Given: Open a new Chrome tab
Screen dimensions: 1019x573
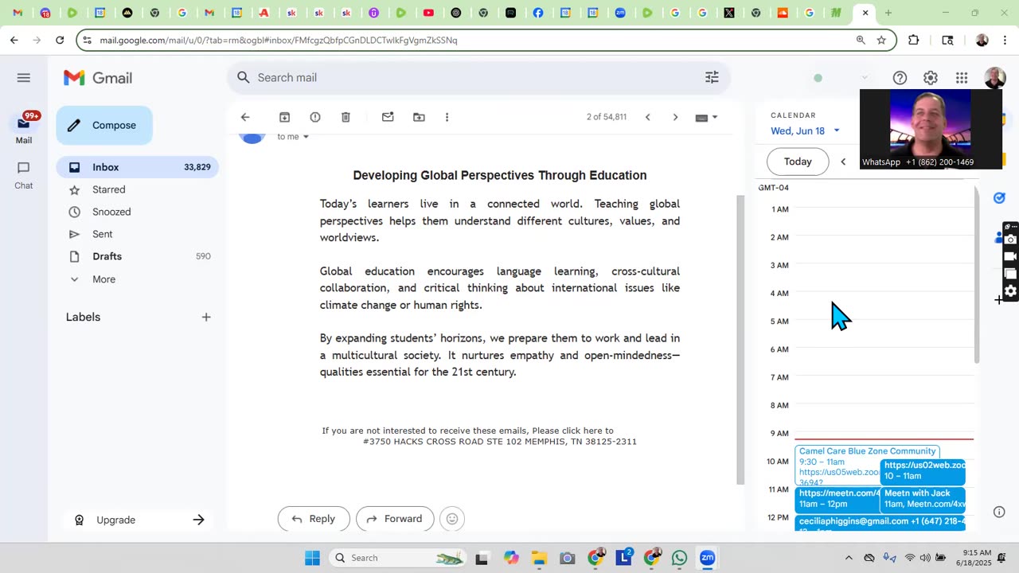Looking at the screenshot, I should pos(888,13).
